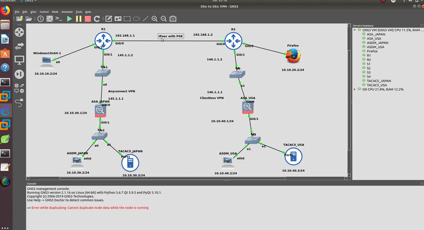The height and width of the screenshot is (230, 424).
Task: Open the Tools menu
Action: pyautogui.click(x=79, y=12)
